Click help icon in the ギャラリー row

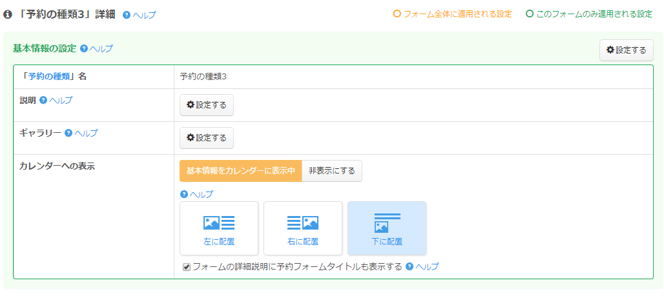(x=68, y=133)
